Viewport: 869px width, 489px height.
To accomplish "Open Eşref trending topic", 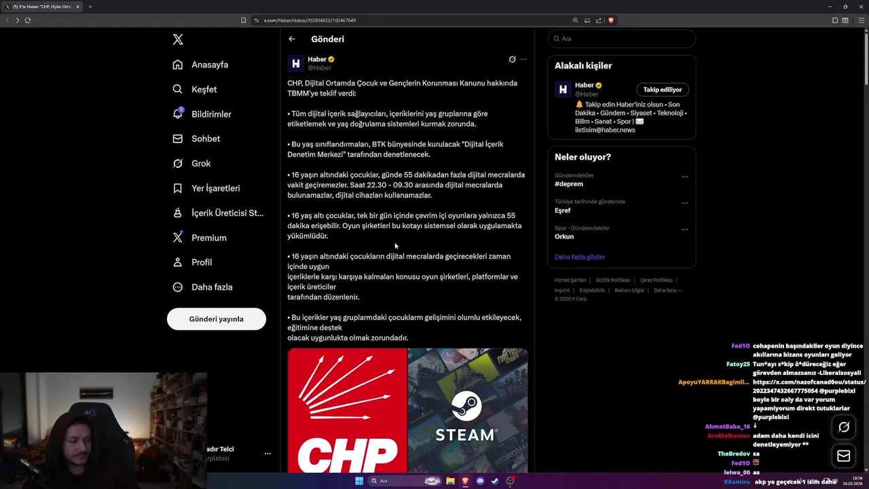I will (563, 211).
